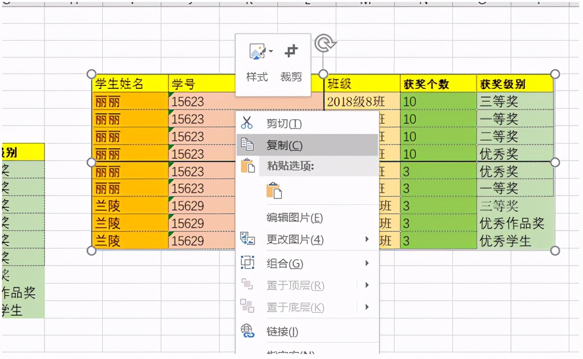The height and width of the screenshot is (359, 583).
Task: Choose 复制(C) from the context menu
Action: [307, 145]
